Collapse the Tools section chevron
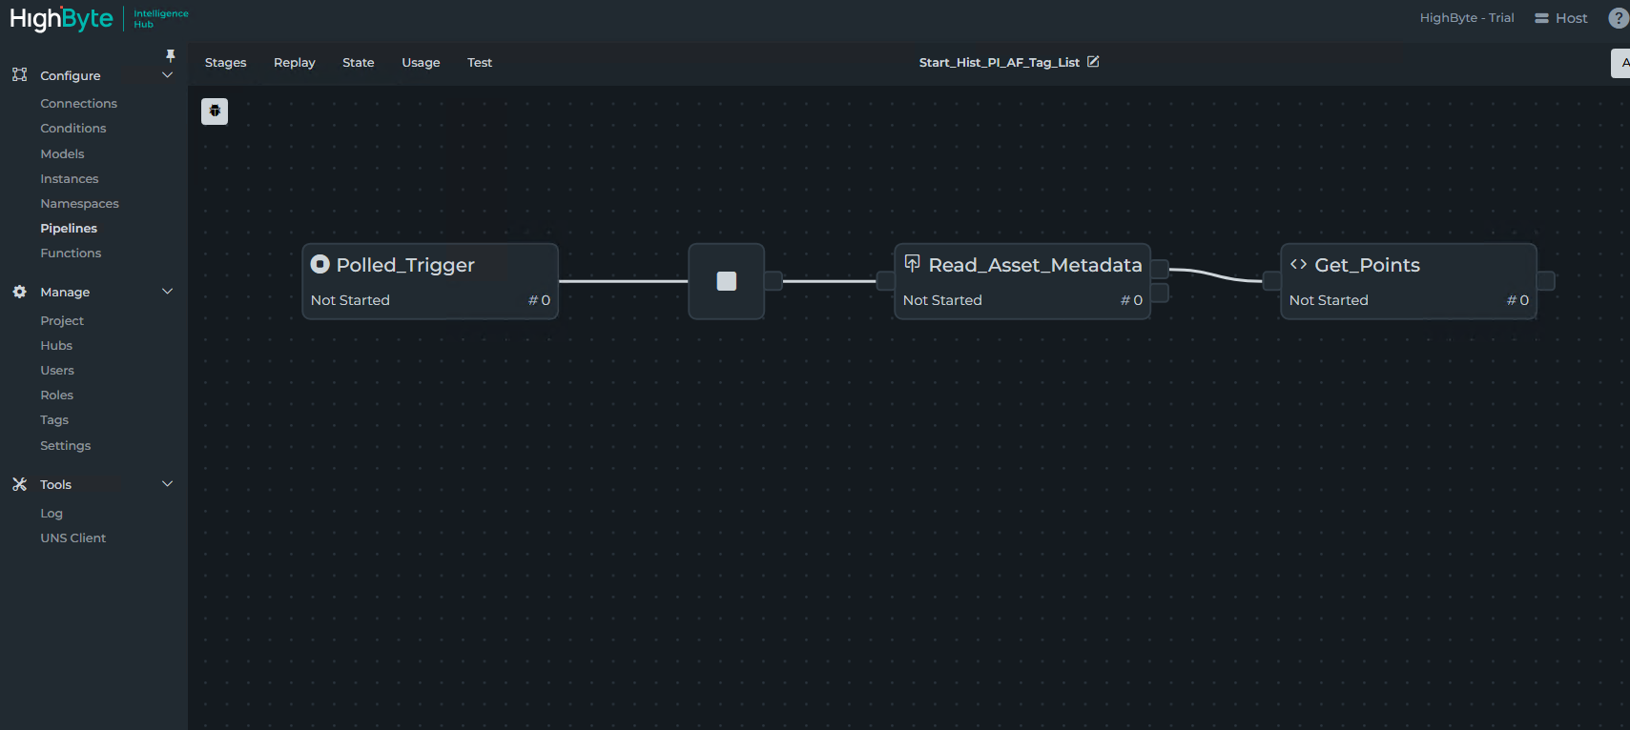1630x730 pixels. point(168,484)
